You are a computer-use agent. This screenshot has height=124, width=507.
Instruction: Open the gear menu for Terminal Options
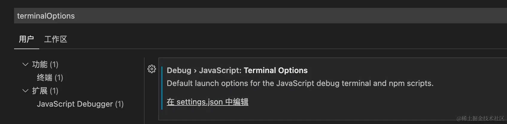[152, 69]
